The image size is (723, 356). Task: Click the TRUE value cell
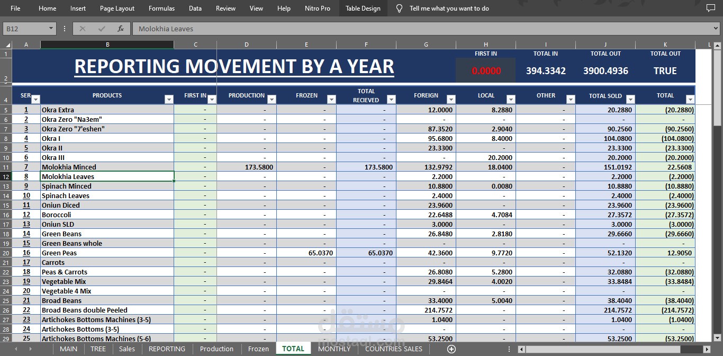click(x=665, y=71)
